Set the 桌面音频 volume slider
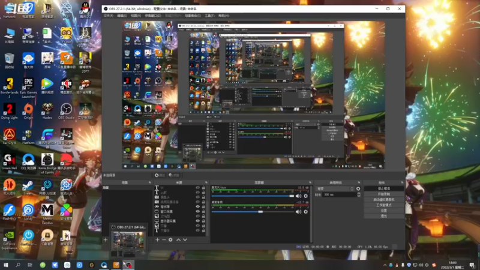Image resolution: width=480 pixels, height=270 pixels. click(x=253, y=212)
